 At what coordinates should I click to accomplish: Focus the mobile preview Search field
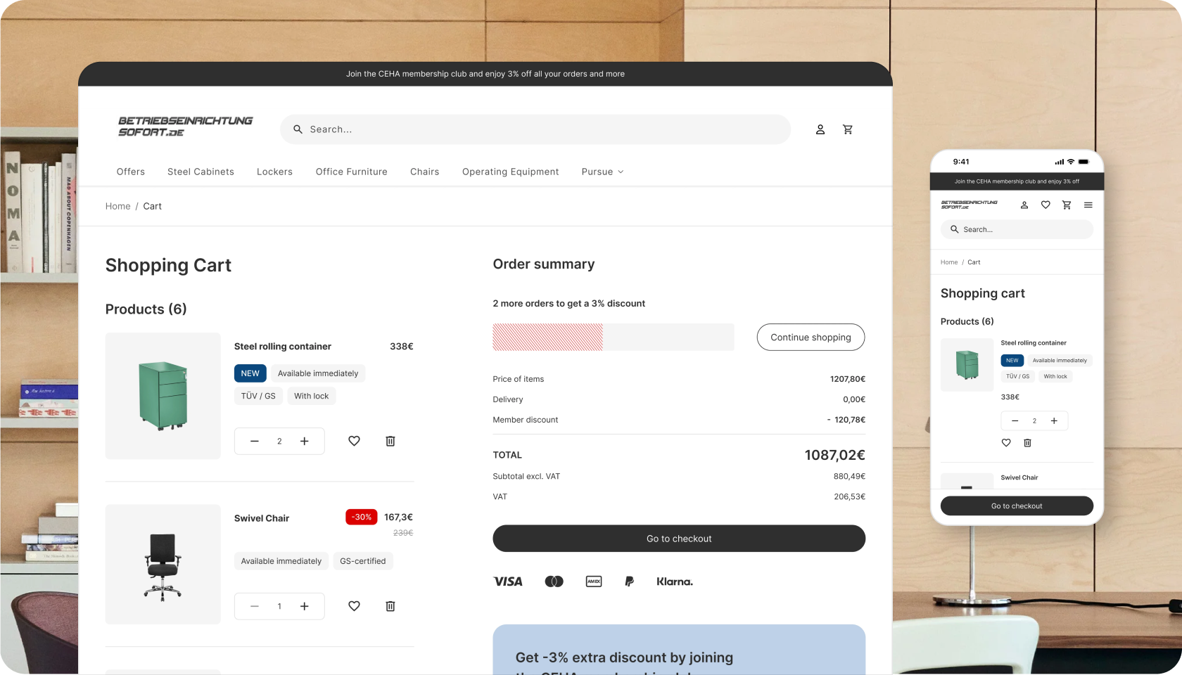(1017, 229)
